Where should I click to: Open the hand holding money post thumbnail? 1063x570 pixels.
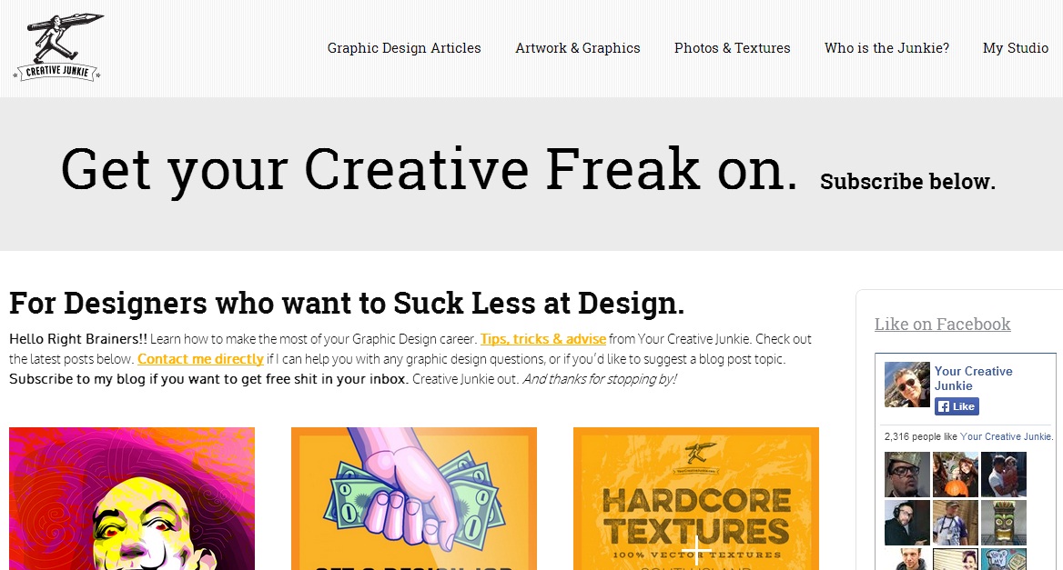pyautogui.click(x=413, y=498)
